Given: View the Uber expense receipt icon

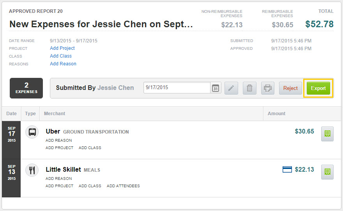Looking at the screenshot, I should click(x=327, y=134).
